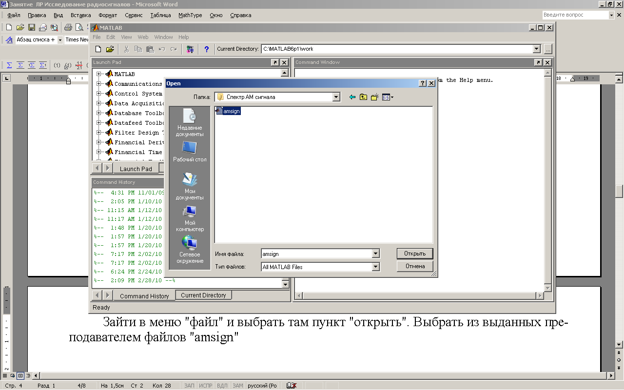
Task: Open Word's Styles and Formatting icon
Action: tap(9, 40)
